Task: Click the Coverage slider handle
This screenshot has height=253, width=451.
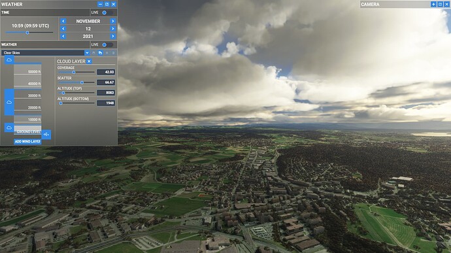Action: (74, 73)
